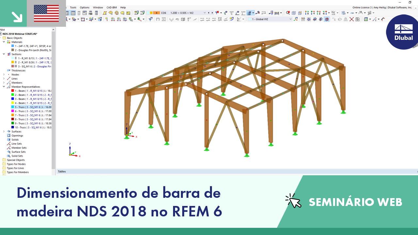Screen dimensions: 418x235
Task: Click the grid display icon
Action: click(x=303, y=19)
